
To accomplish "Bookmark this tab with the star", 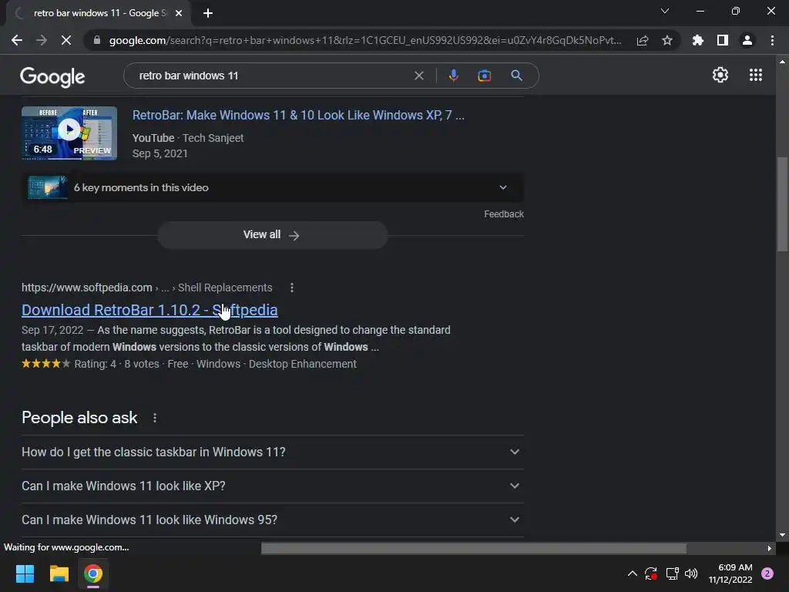I will point(667,40).
